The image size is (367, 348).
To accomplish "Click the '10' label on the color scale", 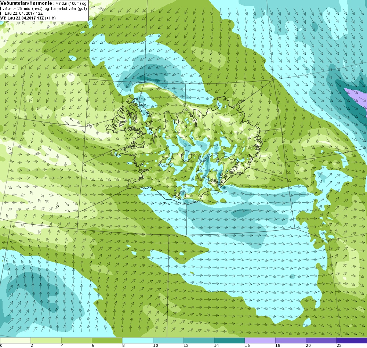I will 155,345.
